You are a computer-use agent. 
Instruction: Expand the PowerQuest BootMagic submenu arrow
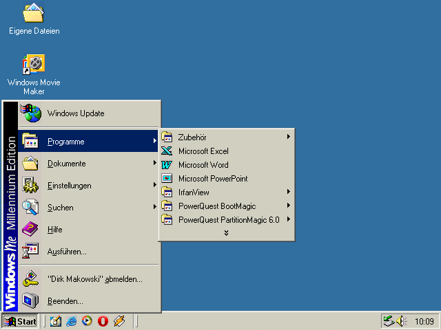coord(289,206)
